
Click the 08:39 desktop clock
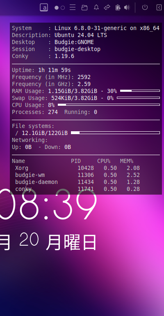[x=48, y=204]
